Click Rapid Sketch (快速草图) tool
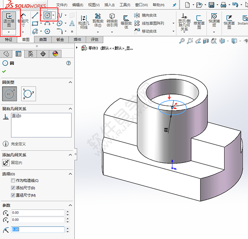This screenshot has width=248, height=239. (x=229, y=22)
